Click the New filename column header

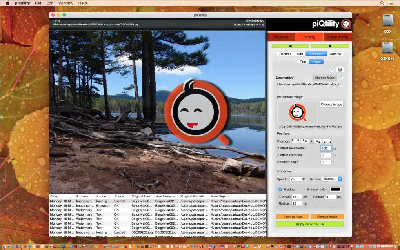point(167,196)
